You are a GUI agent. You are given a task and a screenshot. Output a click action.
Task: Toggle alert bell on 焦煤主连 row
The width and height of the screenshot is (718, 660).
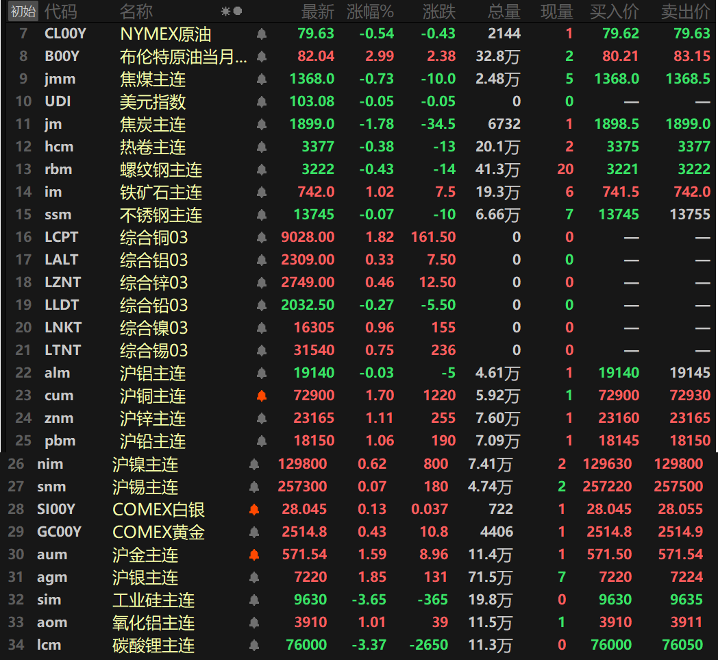click(262, 79)
